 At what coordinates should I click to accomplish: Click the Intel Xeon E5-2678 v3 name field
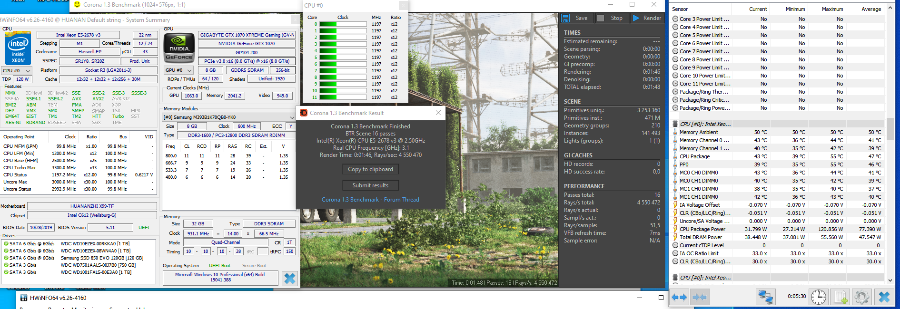tap(78, 35)
